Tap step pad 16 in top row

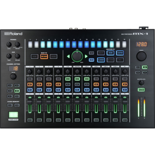[x=124, y=44]
